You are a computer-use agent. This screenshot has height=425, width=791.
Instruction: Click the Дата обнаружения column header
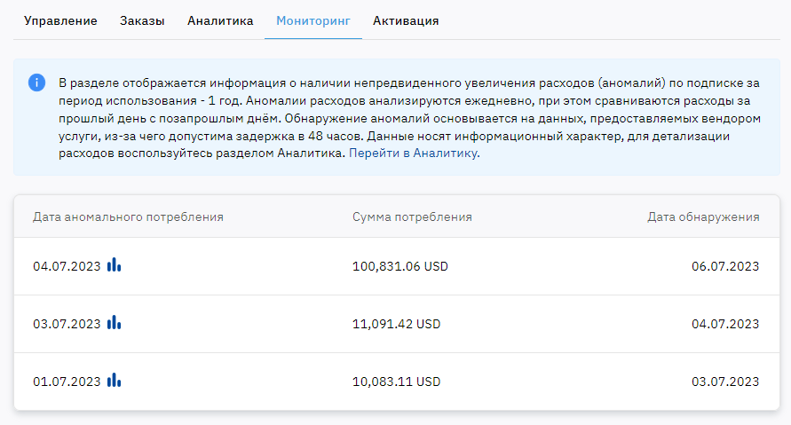point(703,216)
